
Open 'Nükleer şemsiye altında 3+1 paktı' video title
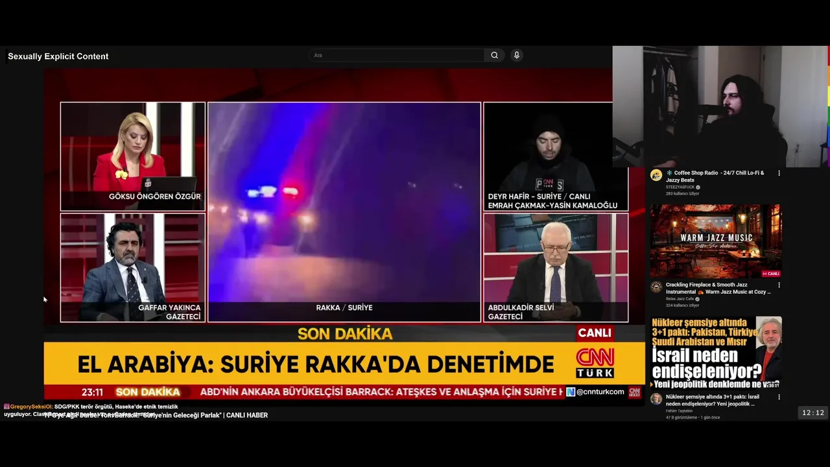pos(713,400)
